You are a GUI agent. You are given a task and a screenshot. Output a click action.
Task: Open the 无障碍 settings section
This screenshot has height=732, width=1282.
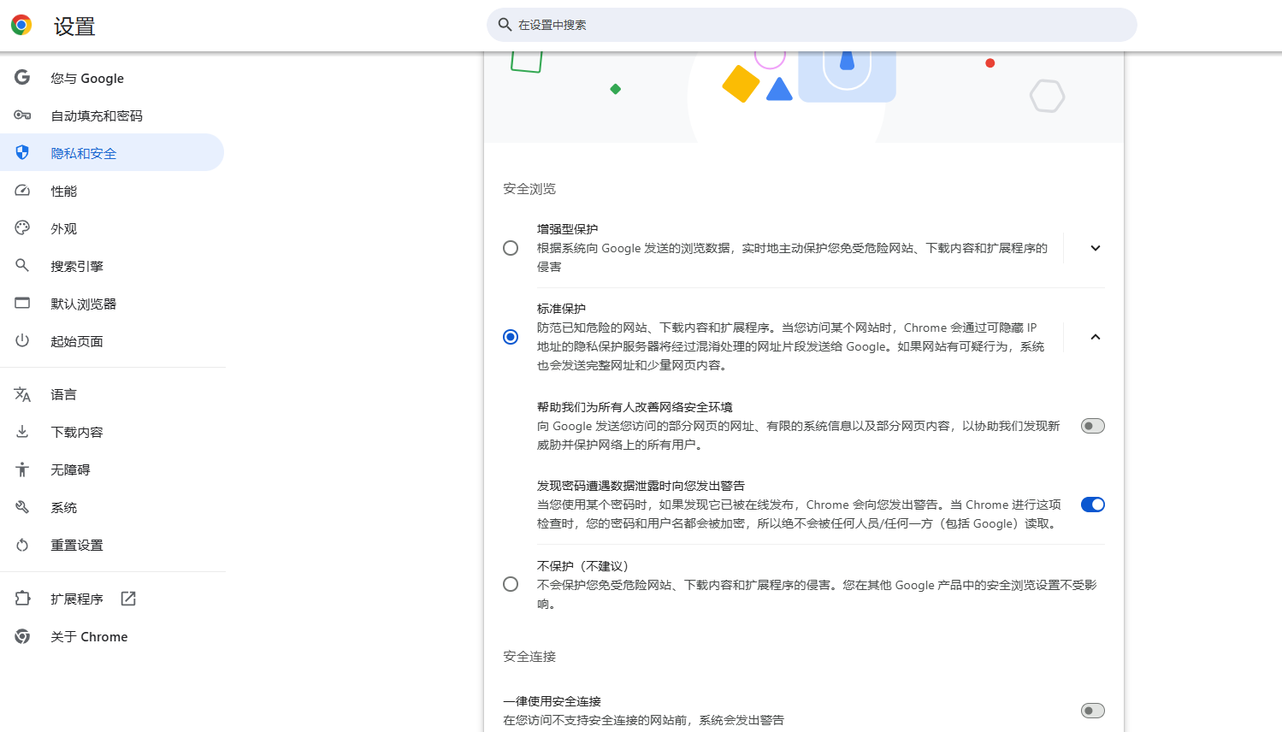(112, 469)
